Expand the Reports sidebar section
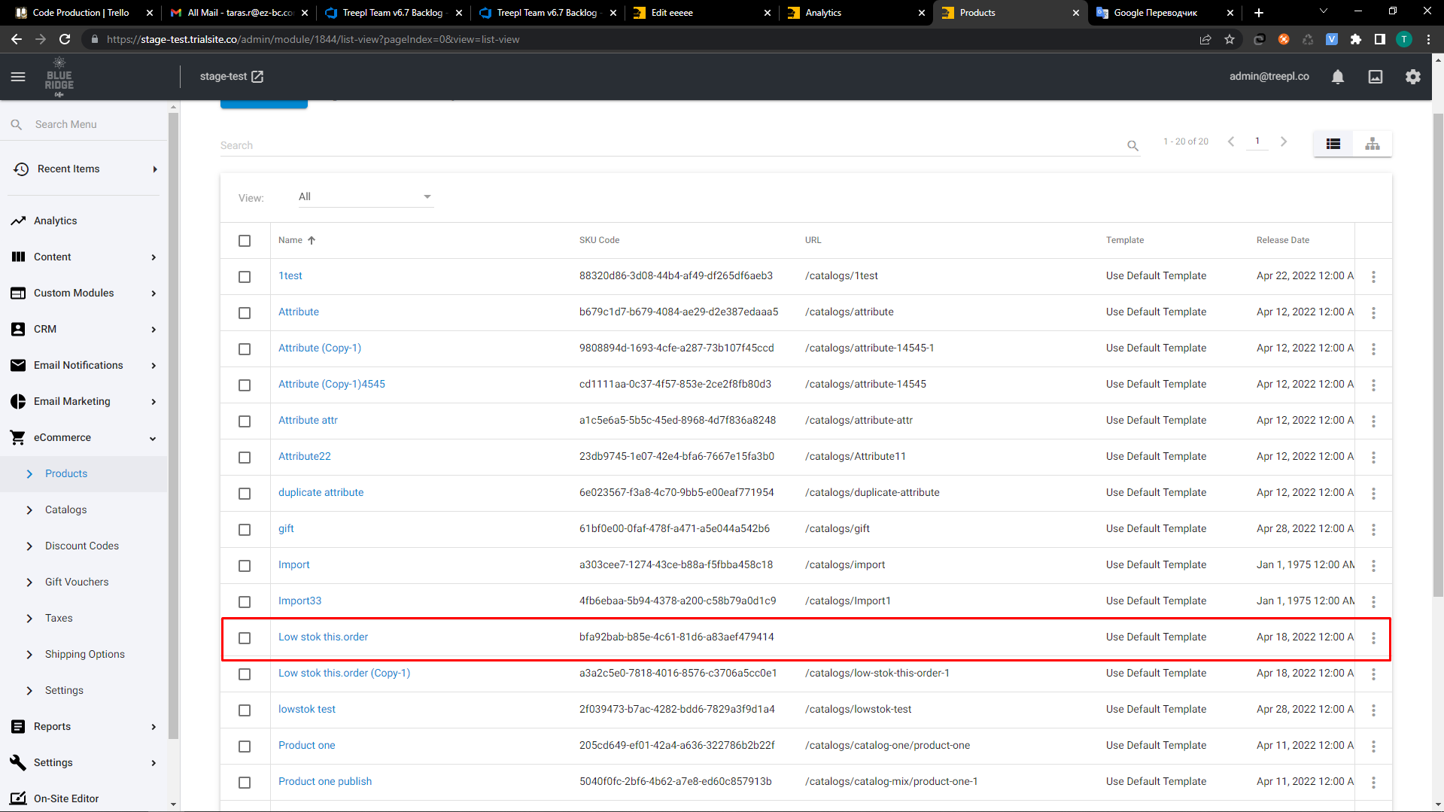Viewport: 1444px width, 812px height. (154, 727)
